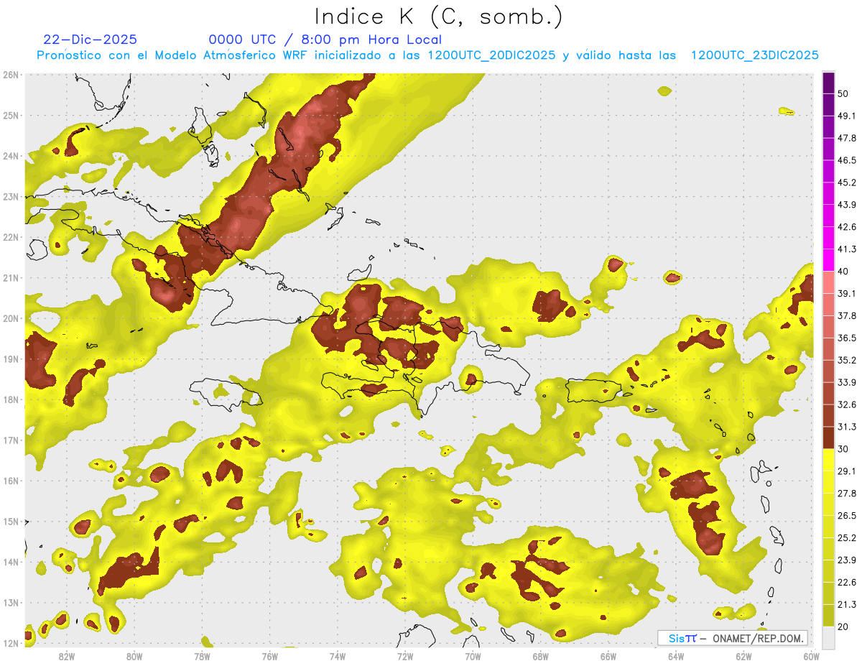Click the "76W" longitude axis label
The height and width of the screenshot is (666, 862).
coord(270,657)
